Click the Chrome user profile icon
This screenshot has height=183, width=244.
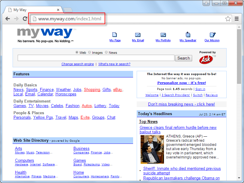[206, 3]
